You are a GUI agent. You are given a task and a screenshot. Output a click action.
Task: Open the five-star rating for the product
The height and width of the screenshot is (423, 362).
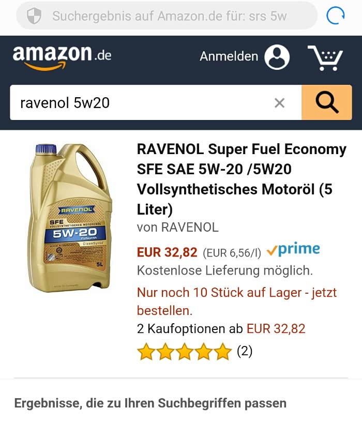[x=184, y=352]
